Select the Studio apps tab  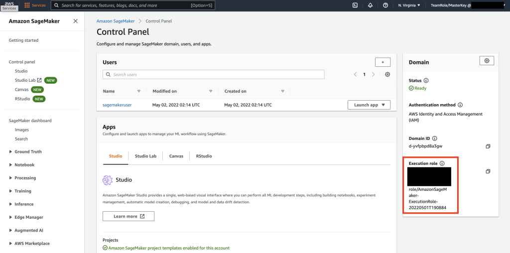pyautogui.click(x=116, y=156)
